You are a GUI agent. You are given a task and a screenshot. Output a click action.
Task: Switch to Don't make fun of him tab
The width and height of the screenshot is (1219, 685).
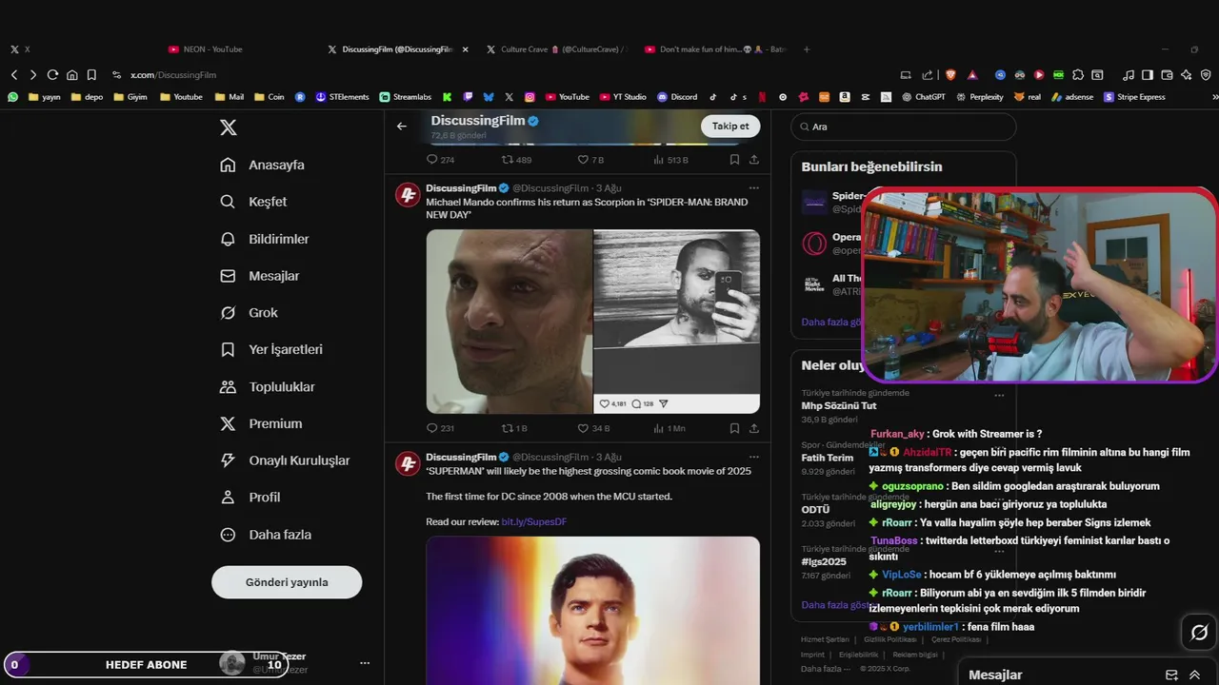tap(714, 49)
